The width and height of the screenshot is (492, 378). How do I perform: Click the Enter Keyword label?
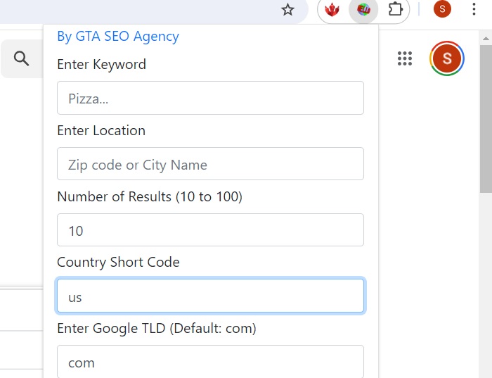click(101, 65)
